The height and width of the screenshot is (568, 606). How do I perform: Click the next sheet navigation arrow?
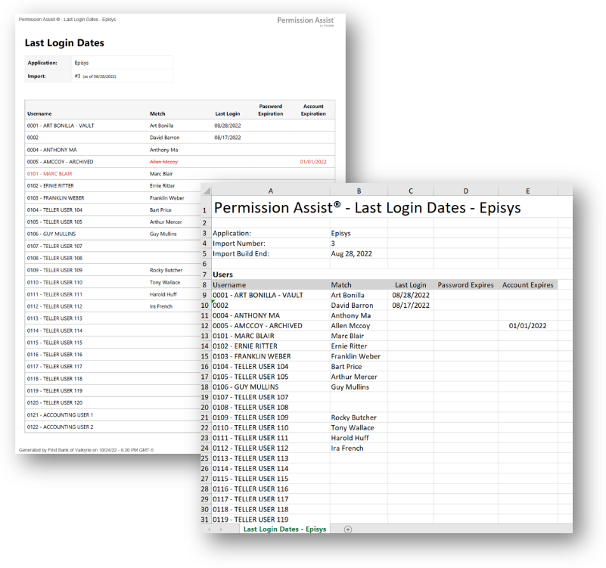(x=221, y=529)
